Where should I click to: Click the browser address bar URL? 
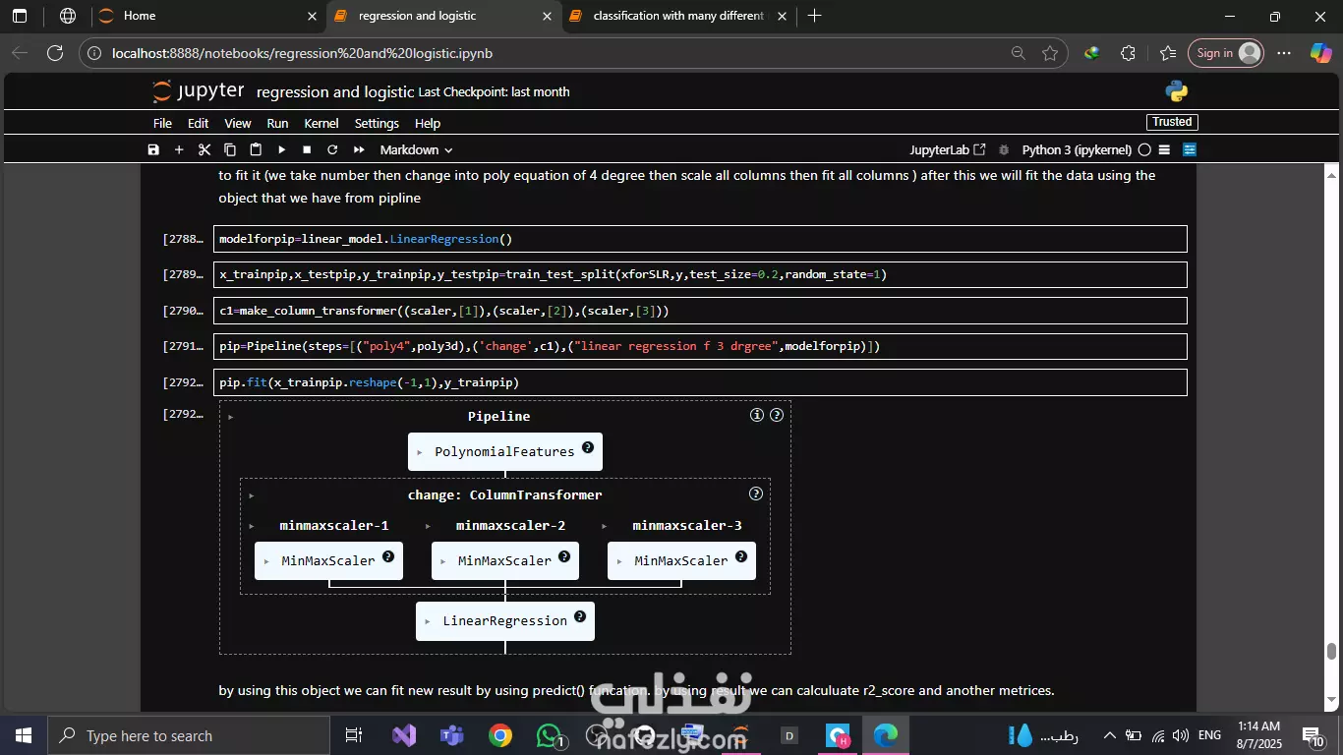[302, 53]
